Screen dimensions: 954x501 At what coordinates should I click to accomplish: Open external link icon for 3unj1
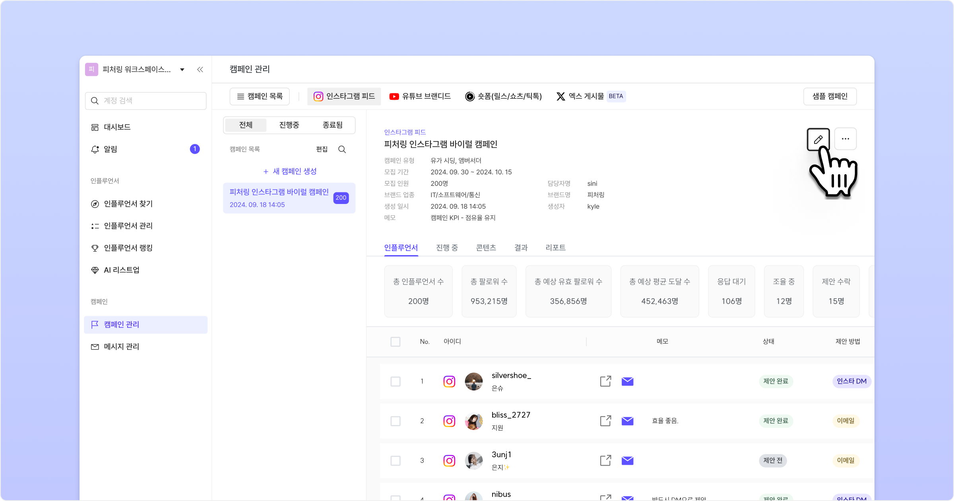tap(605, 460)
